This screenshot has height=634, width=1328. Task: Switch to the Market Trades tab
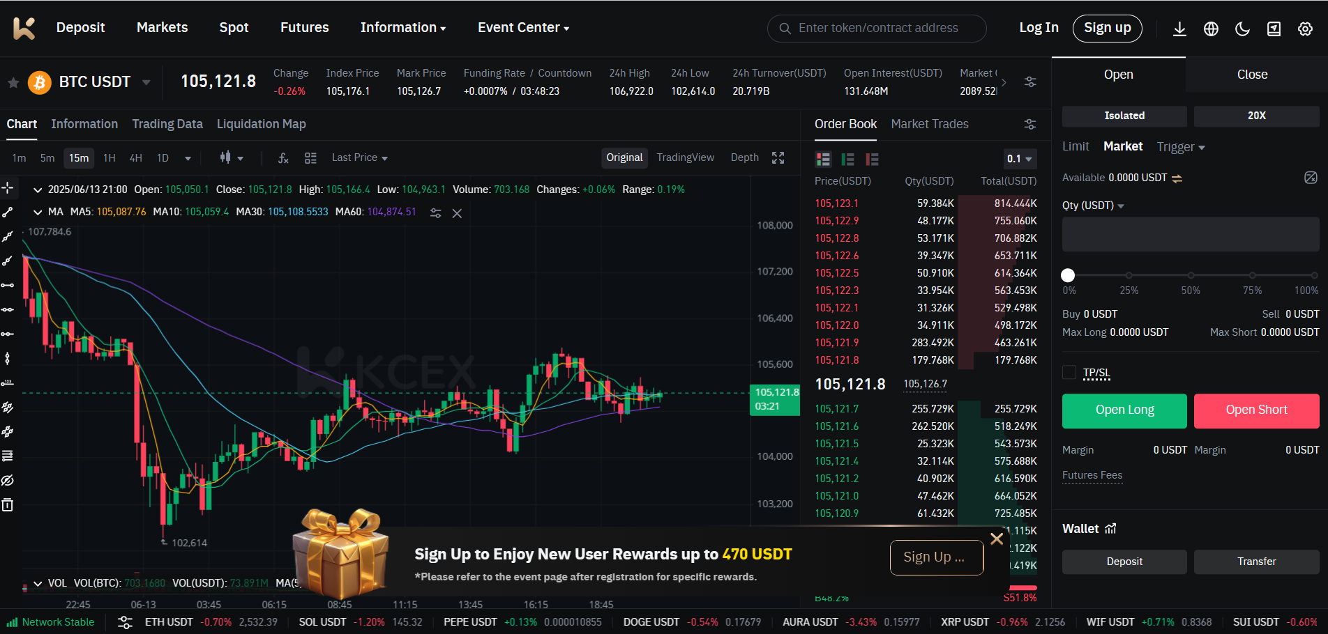[930, 124]
